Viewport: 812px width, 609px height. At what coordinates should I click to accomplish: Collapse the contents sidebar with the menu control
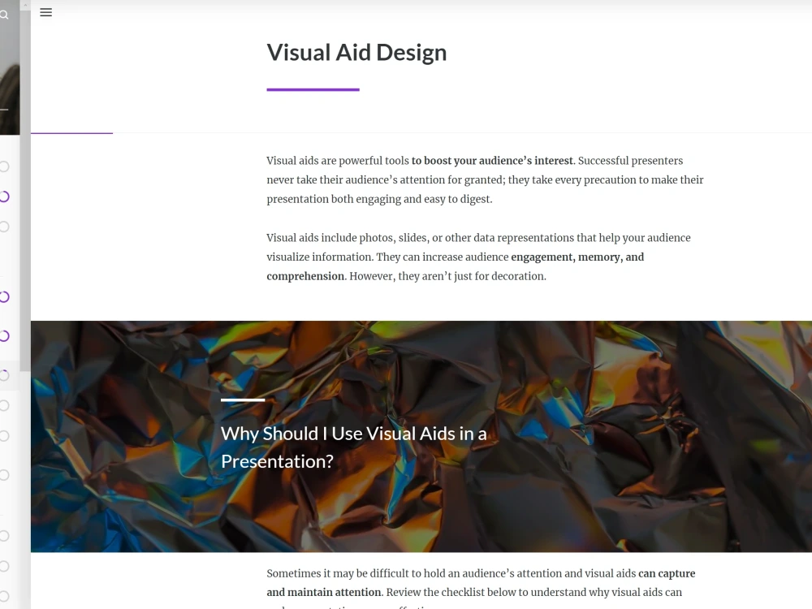pyautogui.click(x=45, y=12)
